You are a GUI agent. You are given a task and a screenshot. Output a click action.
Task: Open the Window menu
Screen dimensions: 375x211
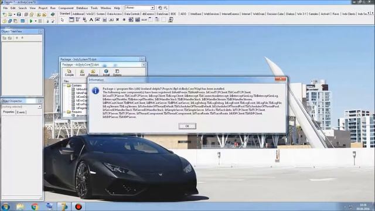click(105, 8)
